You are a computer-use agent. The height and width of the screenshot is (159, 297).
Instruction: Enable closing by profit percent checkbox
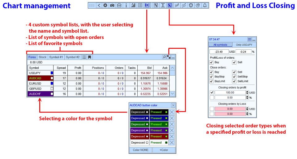212,98
